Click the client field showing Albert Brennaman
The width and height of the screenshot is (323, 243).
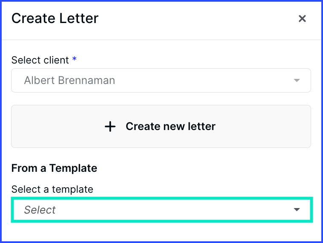tap(161, 81)
